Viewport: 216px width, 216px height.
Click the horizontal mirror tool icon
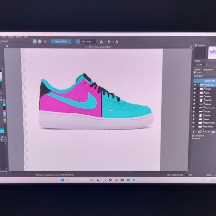click(101, 42)
